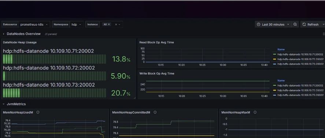The width and height of the screenshot is (325, 138).
Task: Click hdp:hdfs-datanode 10.109.10.71:20002 heap label
Action: pyautogui.click(x=48, y=51)
